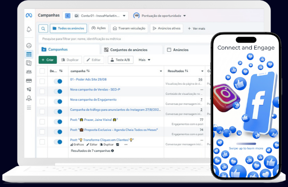This screenshot has width=288, height=187.
Task: Click the info icon beside Resultados de 7 campanhas
Action: (112, 151)
